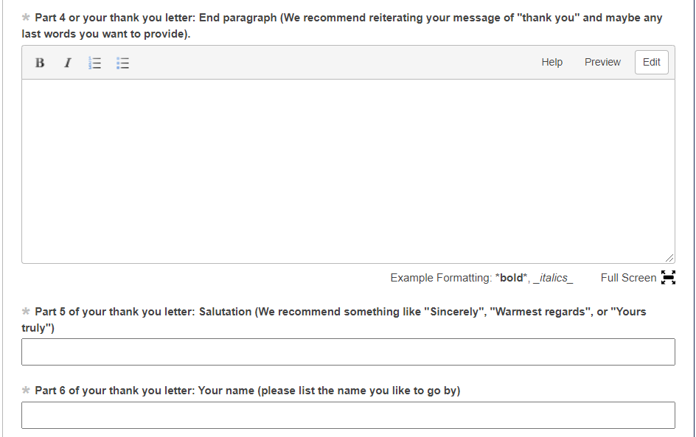
Task: Click the required asterisk beside Part 5
Action: tap(27, 312)
